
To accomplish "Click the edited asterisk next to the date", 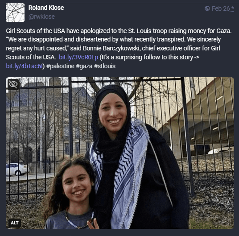I will click(x=232, y=8).
